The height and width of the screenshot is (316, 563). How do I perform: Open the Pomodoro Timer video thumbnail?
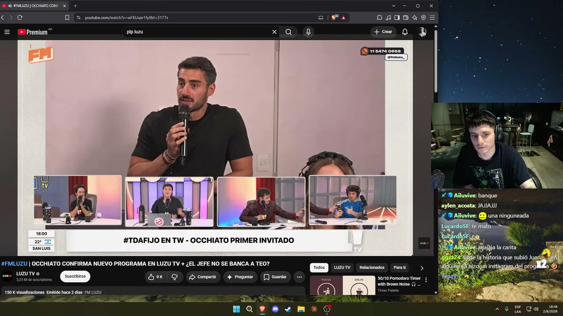tap(343, 285)
